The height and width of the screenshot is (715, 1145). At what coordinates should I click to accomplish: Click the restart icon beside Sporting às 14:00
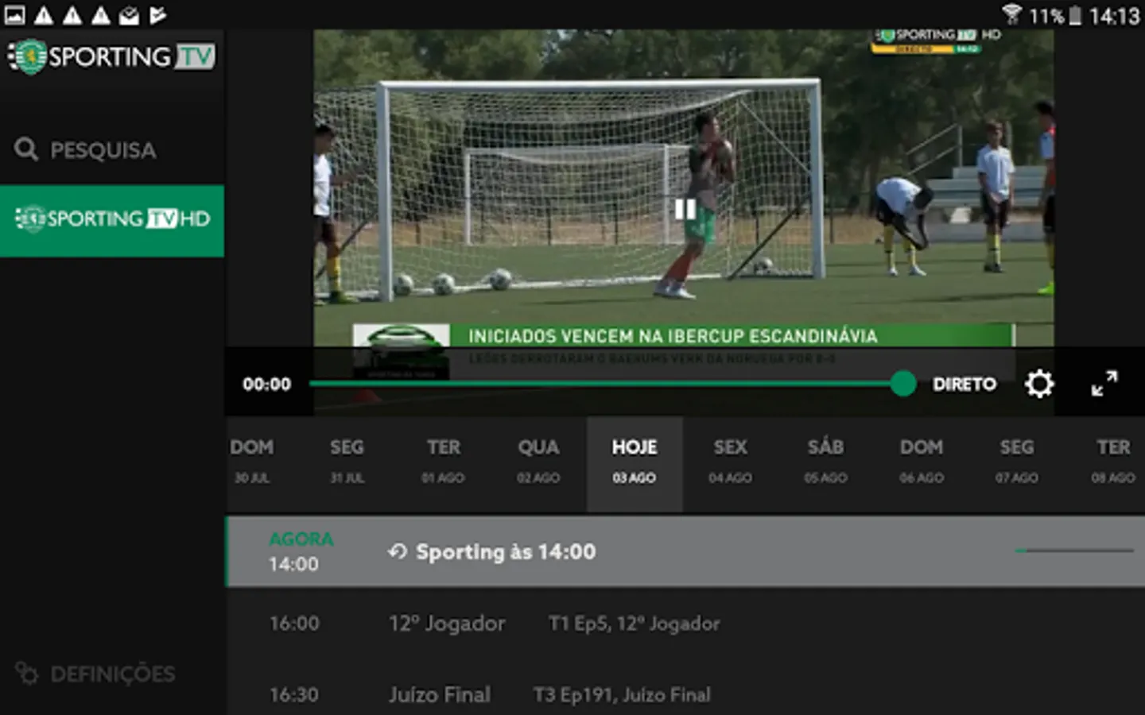point(398,551)
